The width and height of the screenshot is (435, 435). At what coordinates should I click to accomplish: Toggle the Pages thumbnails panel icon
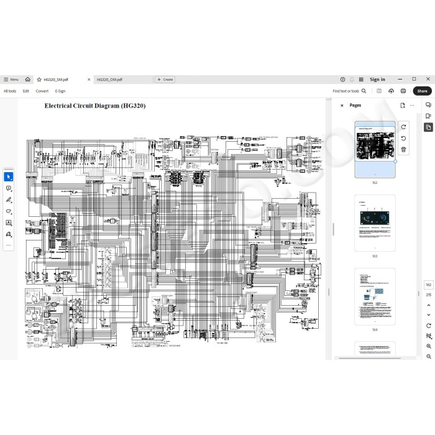tap(428, 127)
